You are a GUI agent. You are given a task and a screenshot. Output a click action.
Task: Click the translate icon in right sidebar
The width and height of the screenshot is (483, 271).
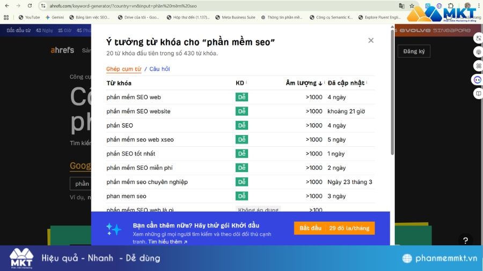[x=478, y=38]
